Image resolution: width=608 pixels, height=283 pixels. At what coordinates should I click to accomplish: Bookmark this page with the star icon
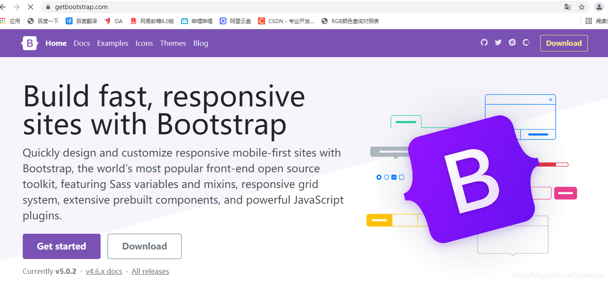pyautogui.click(x=582, y=7)
